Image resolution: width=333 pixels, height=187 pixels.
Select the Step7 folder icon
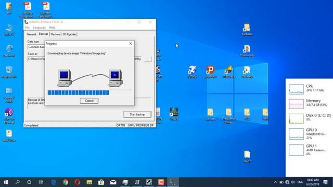tap(247, 157)
